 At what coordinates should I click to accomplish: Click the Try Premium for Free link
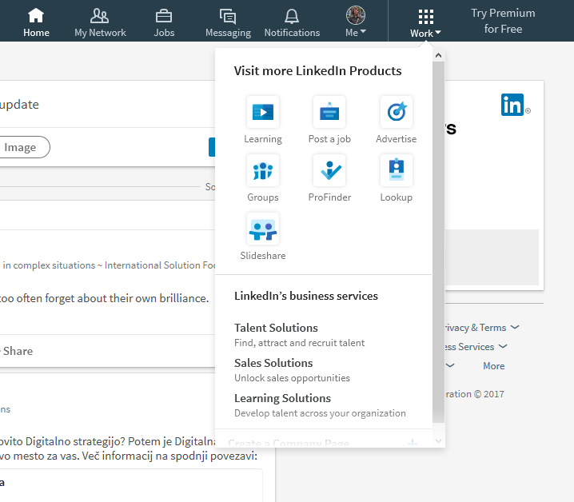503,21
